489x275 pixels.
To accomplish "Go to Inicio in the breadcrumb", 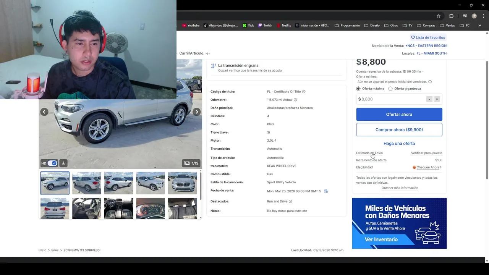I will click(42, 250).
